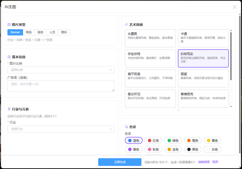
Task: Close the AI生图 dialog
Action: [x=235, y=7]
